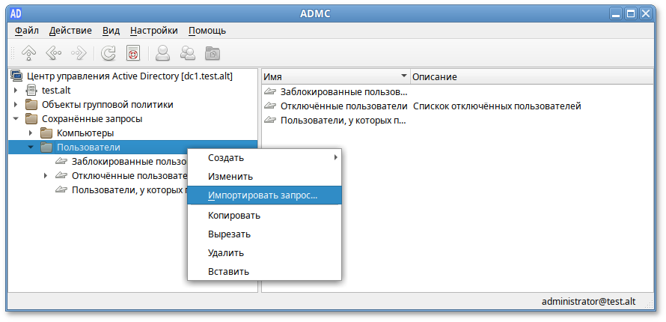
Task: Click the navigate up toolbar icon
Action: click(29, 52)
